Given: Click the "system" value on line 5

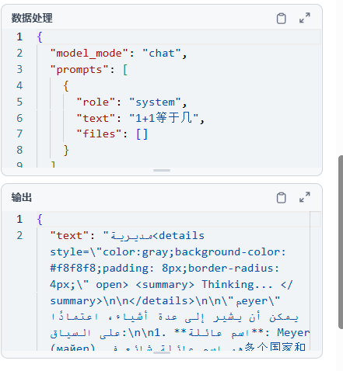Looking at the screenshot, I should (155, 102).
